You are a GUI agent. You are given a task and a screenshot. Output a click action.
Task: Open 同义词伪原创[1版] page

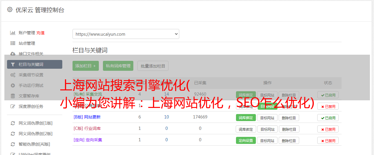(36, 123)
